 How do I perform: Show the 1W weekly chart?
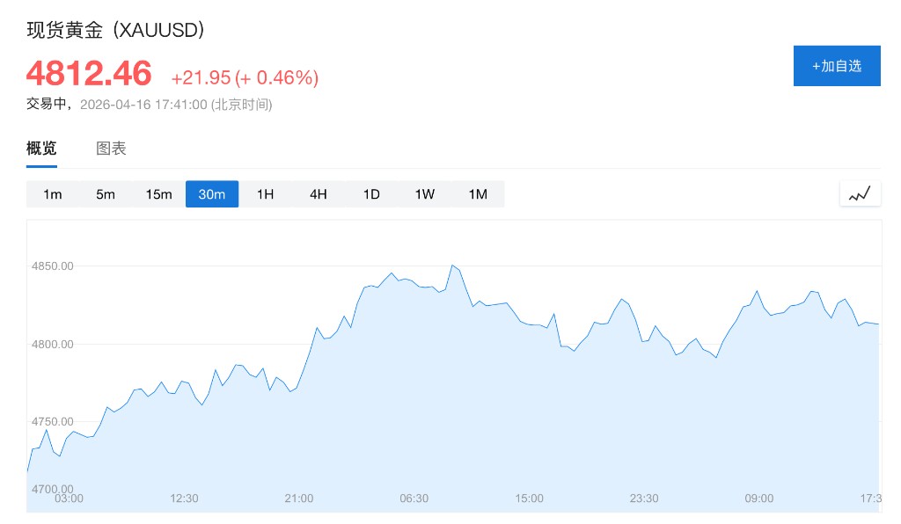point(425,194)
